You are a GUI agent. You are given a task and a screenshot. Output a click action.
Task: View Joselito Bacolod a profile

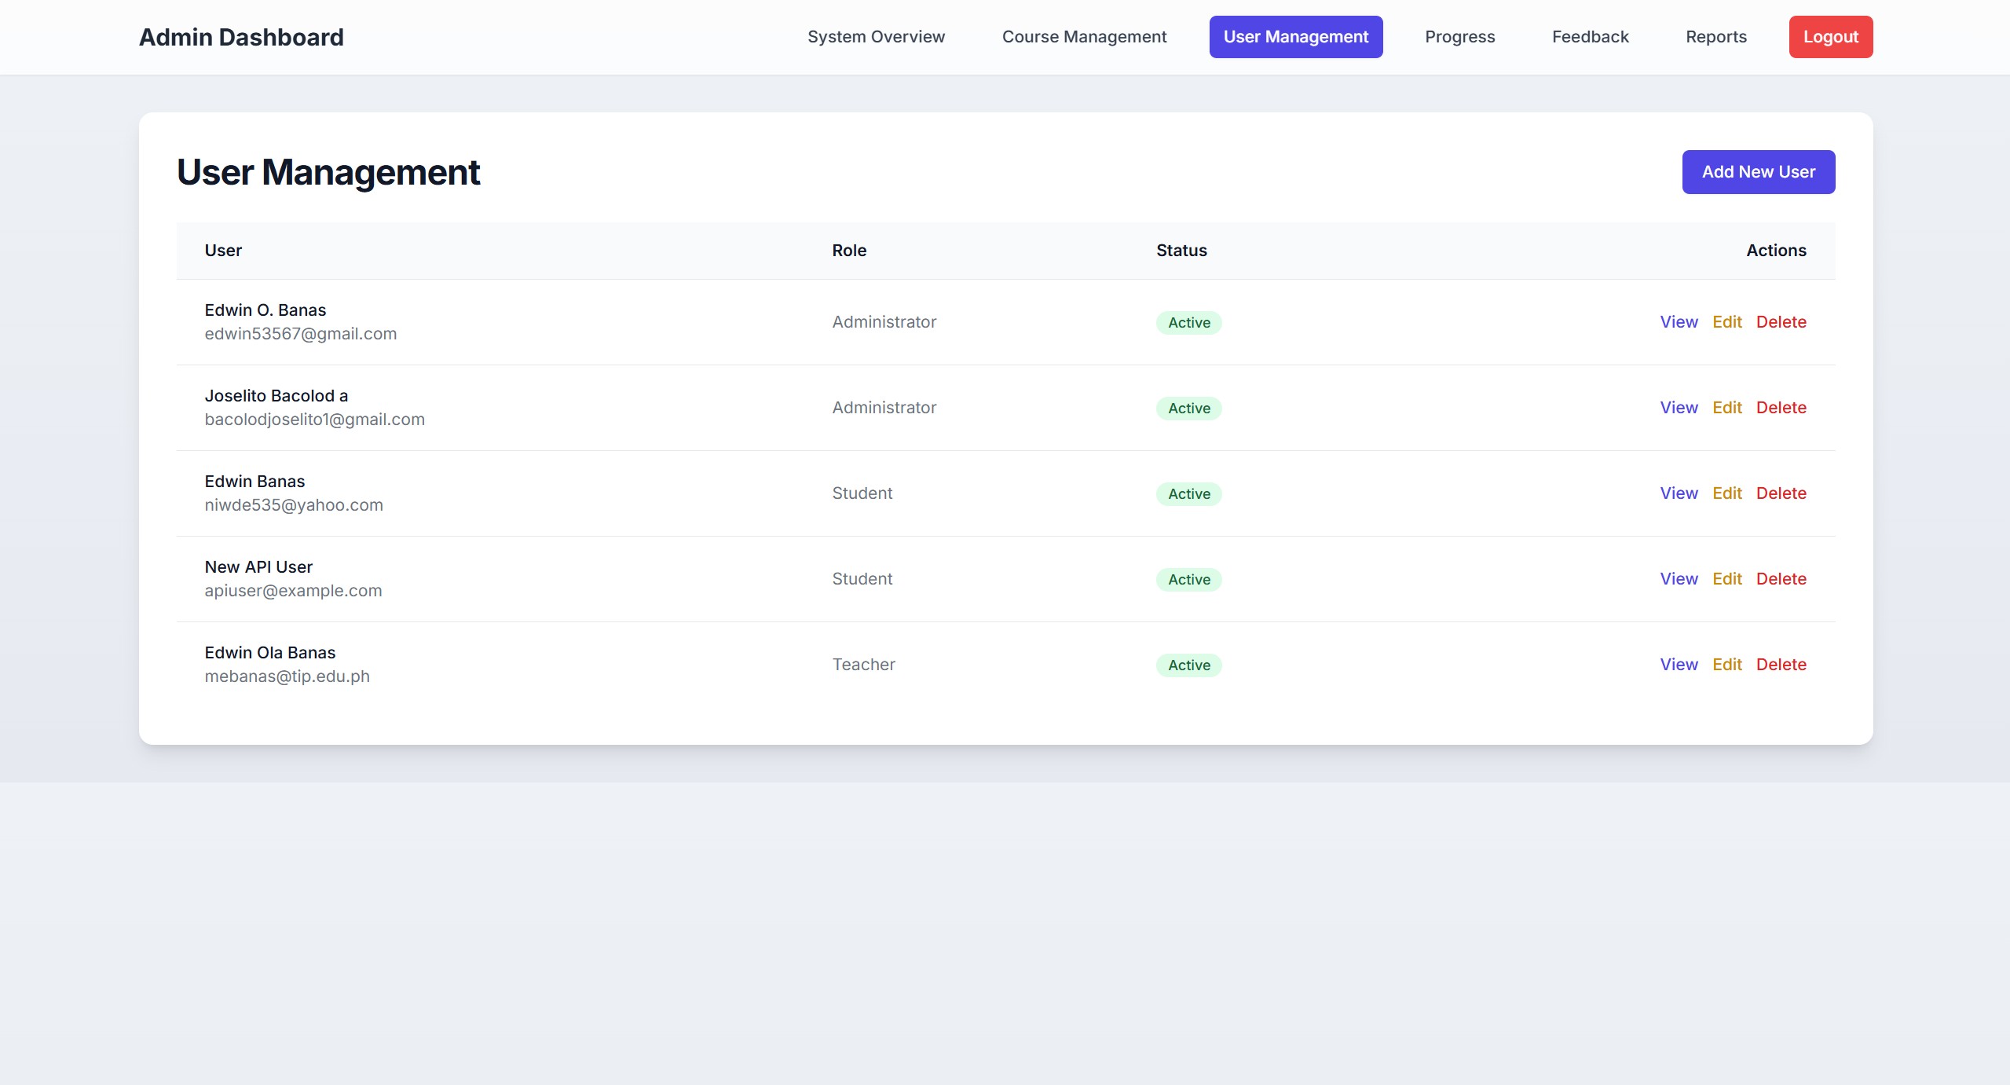(x=1679, y=408)
